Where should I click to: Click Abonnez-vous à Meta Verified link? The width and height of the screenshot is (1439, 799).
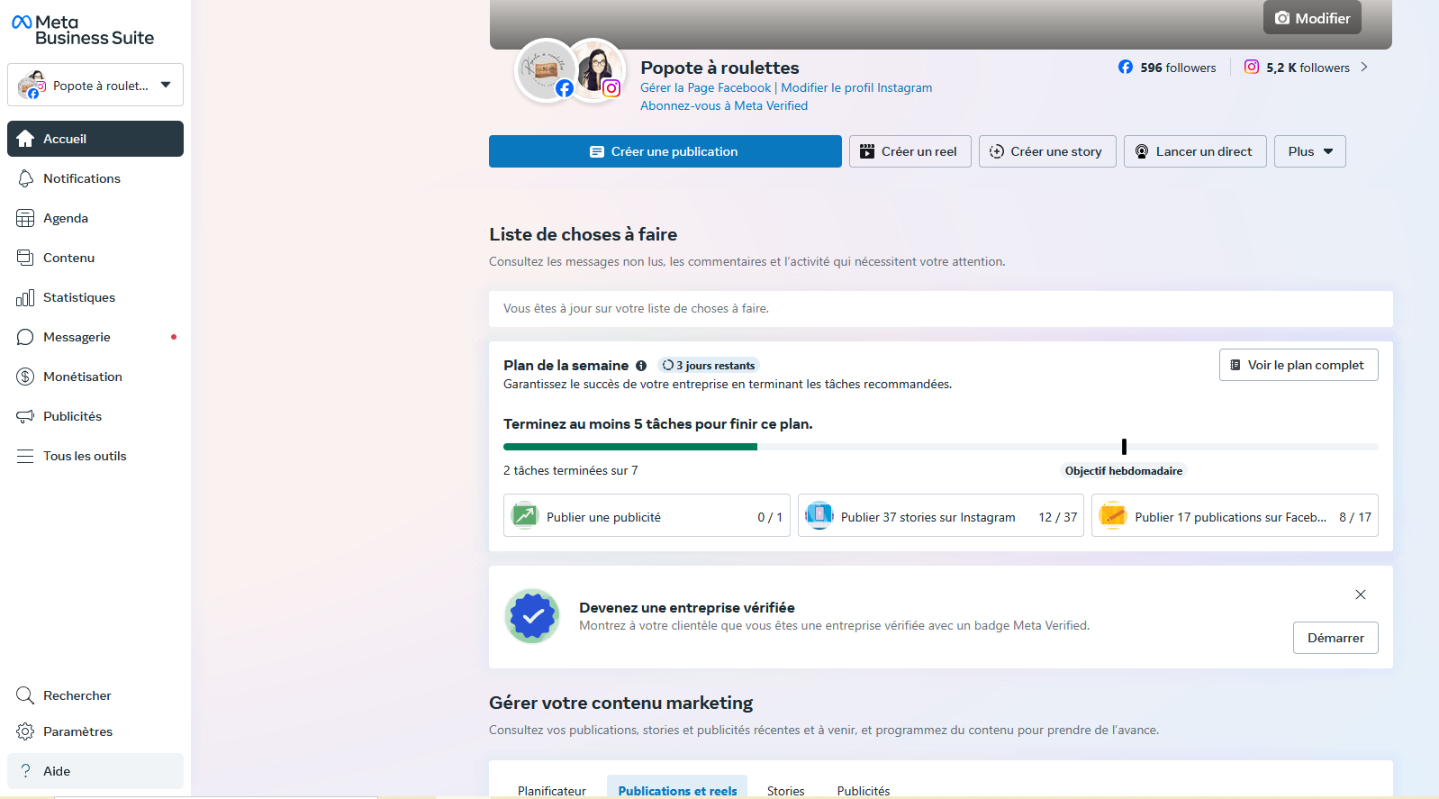[724, 105]
